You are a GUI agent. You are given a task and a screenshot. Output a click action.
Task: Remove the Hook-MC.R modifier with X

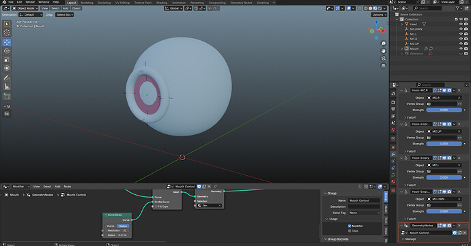pos(459,91)
